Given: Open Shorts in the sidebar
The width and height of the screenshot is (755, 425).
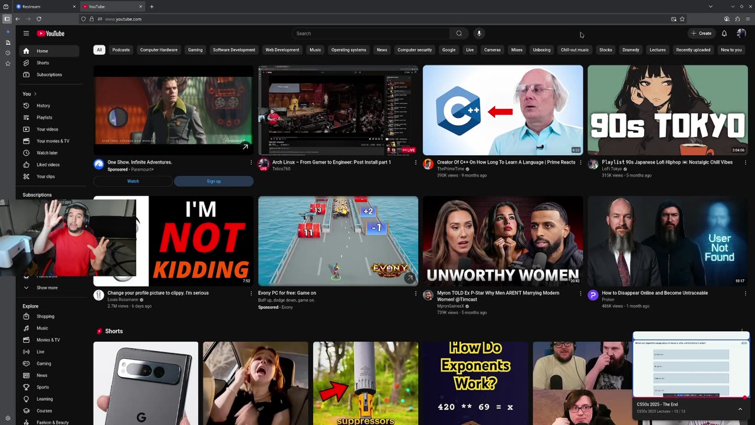Looking at the screenshot, I should click(49, 63).
